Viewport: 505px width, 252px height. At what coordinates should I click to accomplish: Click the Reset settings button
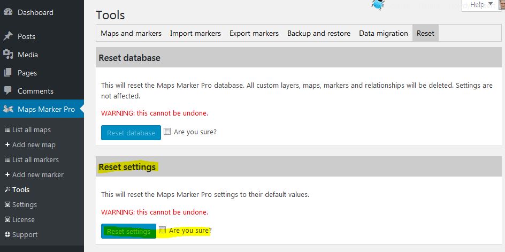[x=128, y=231]
